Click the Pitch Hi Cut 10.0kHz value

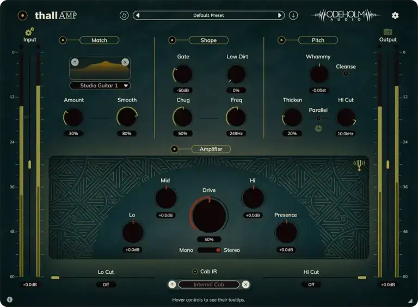click(346, 134)
